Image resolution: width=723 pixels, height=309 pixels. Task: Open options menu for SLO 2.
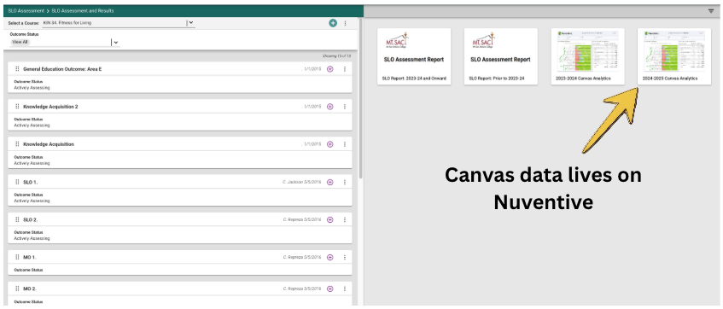[345, 220]
